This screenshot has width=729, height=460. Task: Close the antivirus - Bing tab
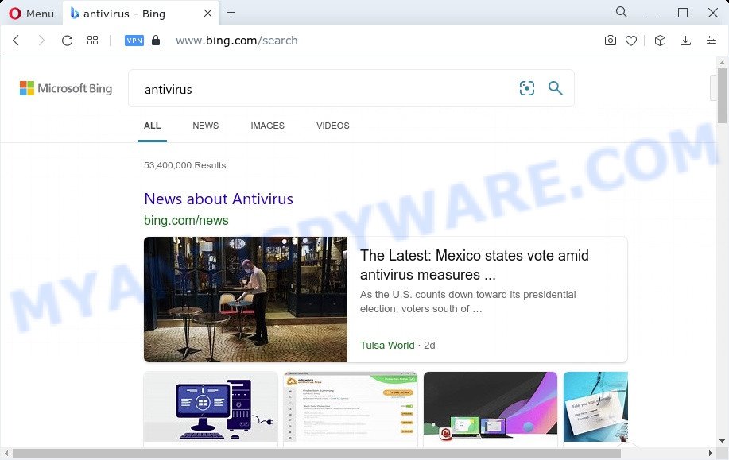(x=207, y=13)
